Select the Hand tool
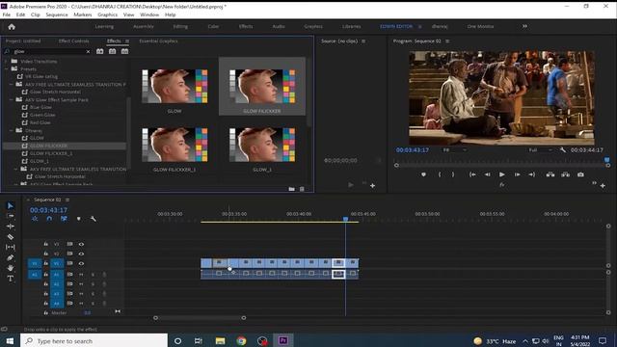 11,268
